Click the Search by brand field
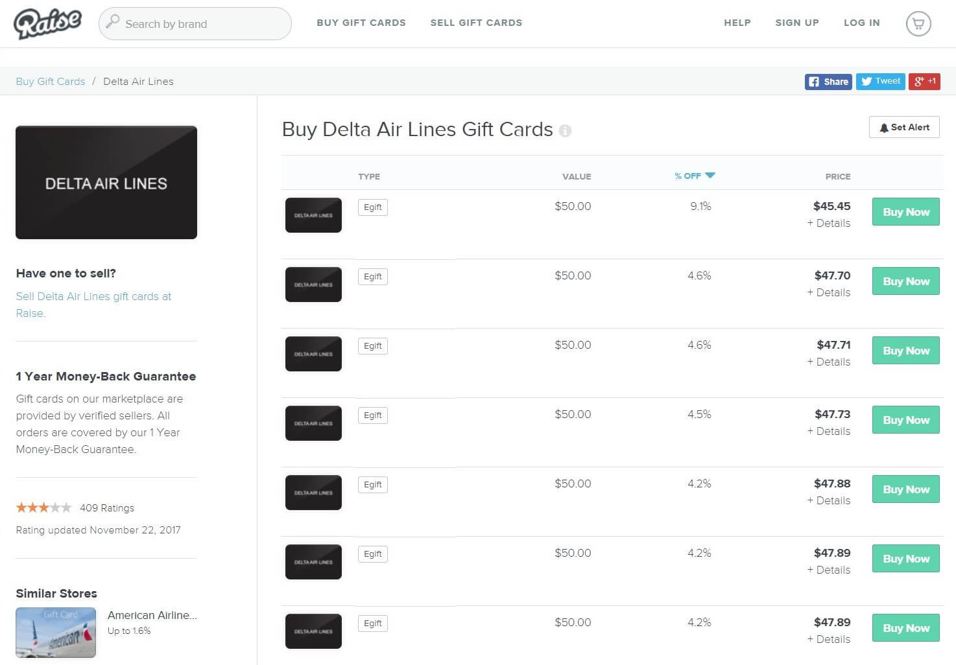 201,24
